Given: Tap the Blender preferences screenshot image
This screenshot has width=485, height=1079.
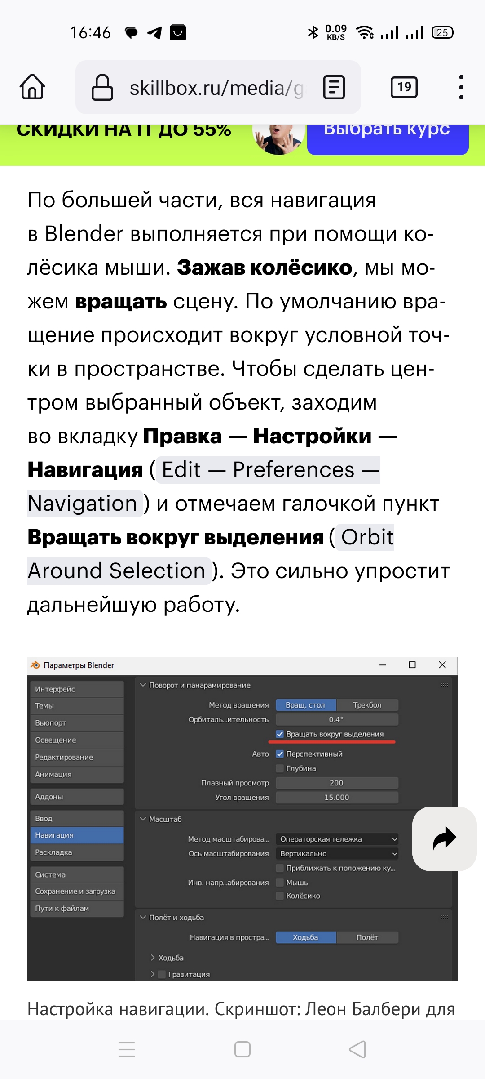Looking at the screenshot, I should [242, 818].
